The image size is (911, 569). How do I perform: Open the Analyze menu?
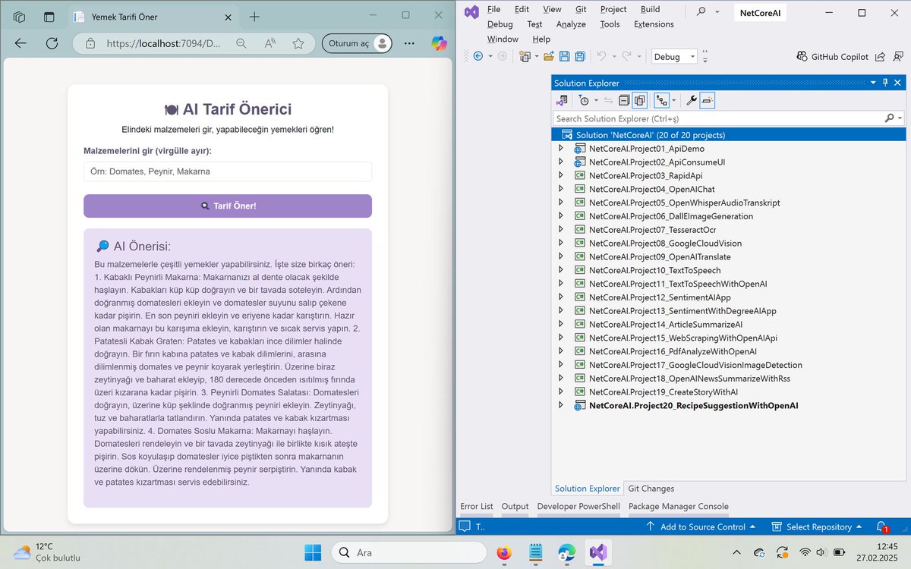tap(571, 24)
